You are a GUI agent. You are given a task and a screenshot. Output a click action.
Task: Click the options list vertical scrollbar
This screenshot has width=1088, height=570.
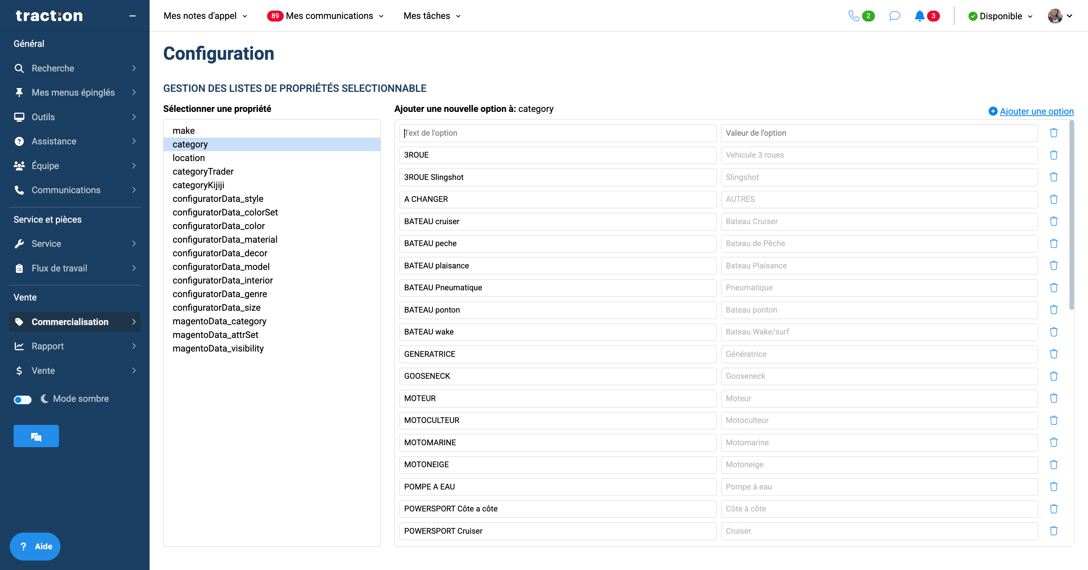tap(1071, 215)
